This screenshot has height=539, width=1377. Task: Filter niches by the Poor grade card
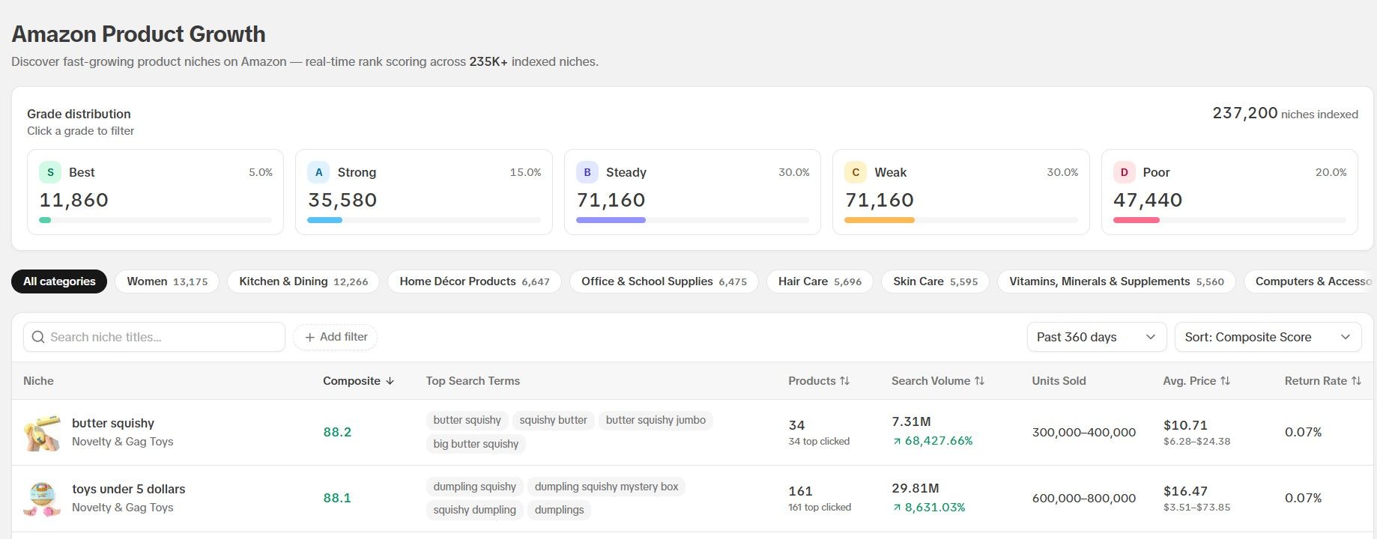click(x=1229, y=192)
